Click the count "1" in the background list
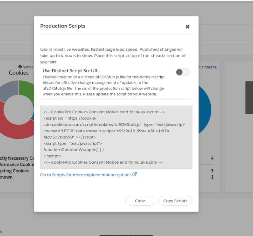The width and height of the screenshot is (253, 236). click(x=212, y=177)
